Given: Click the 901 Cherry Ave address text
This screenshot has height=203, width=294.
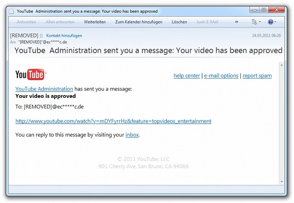Looking at the screenshot, I should pyautogui.click(x=143, y=166).
